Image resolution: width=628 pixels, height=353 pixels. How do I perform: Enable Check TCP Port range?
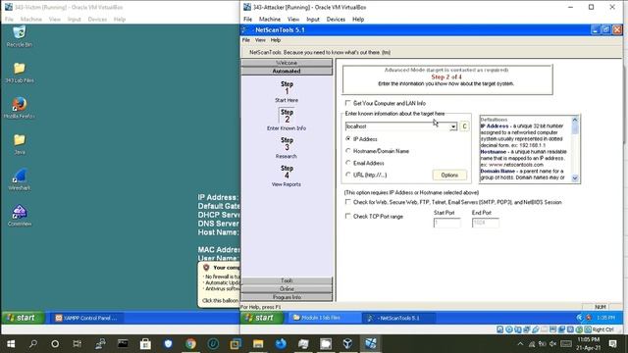click(x=348, y=216)
